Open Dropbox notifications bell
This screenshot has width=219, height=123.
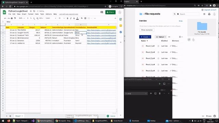pos(209,14)
